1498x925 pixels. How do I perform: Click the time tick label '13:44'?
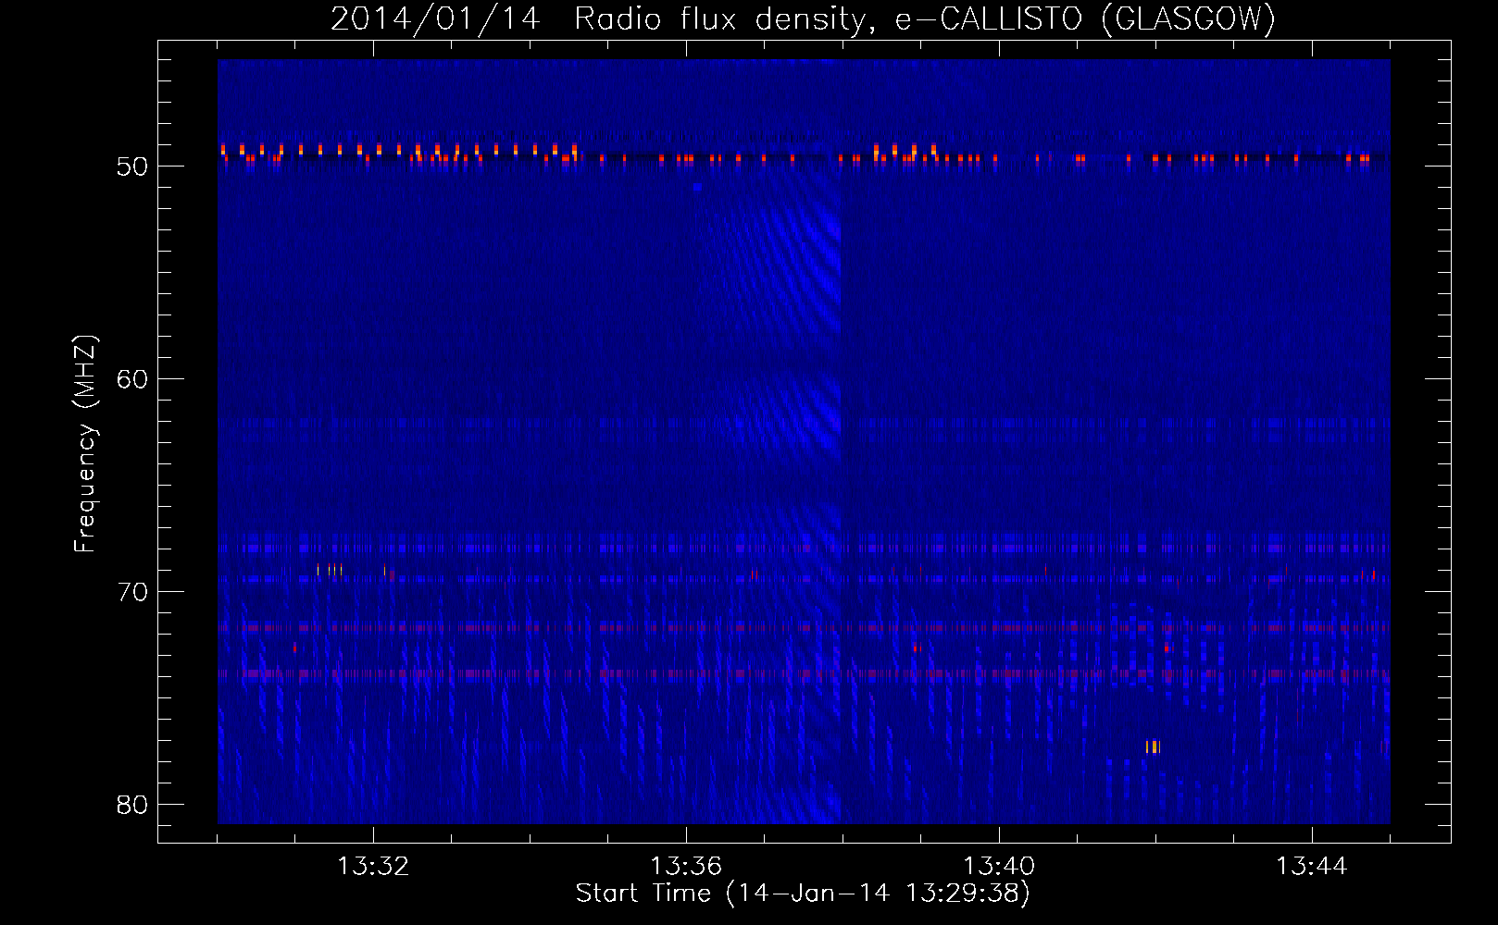(1312, 867)
